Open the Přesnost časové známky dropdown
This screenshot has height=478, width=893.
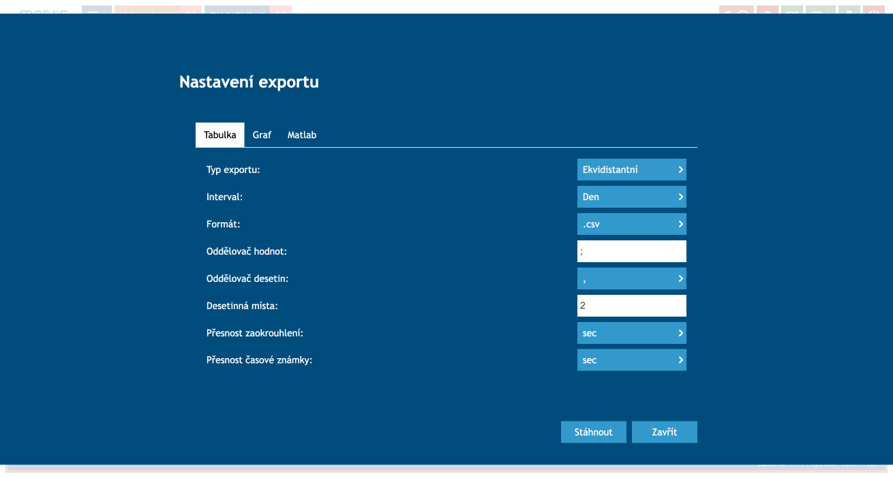tap(631, 360)
